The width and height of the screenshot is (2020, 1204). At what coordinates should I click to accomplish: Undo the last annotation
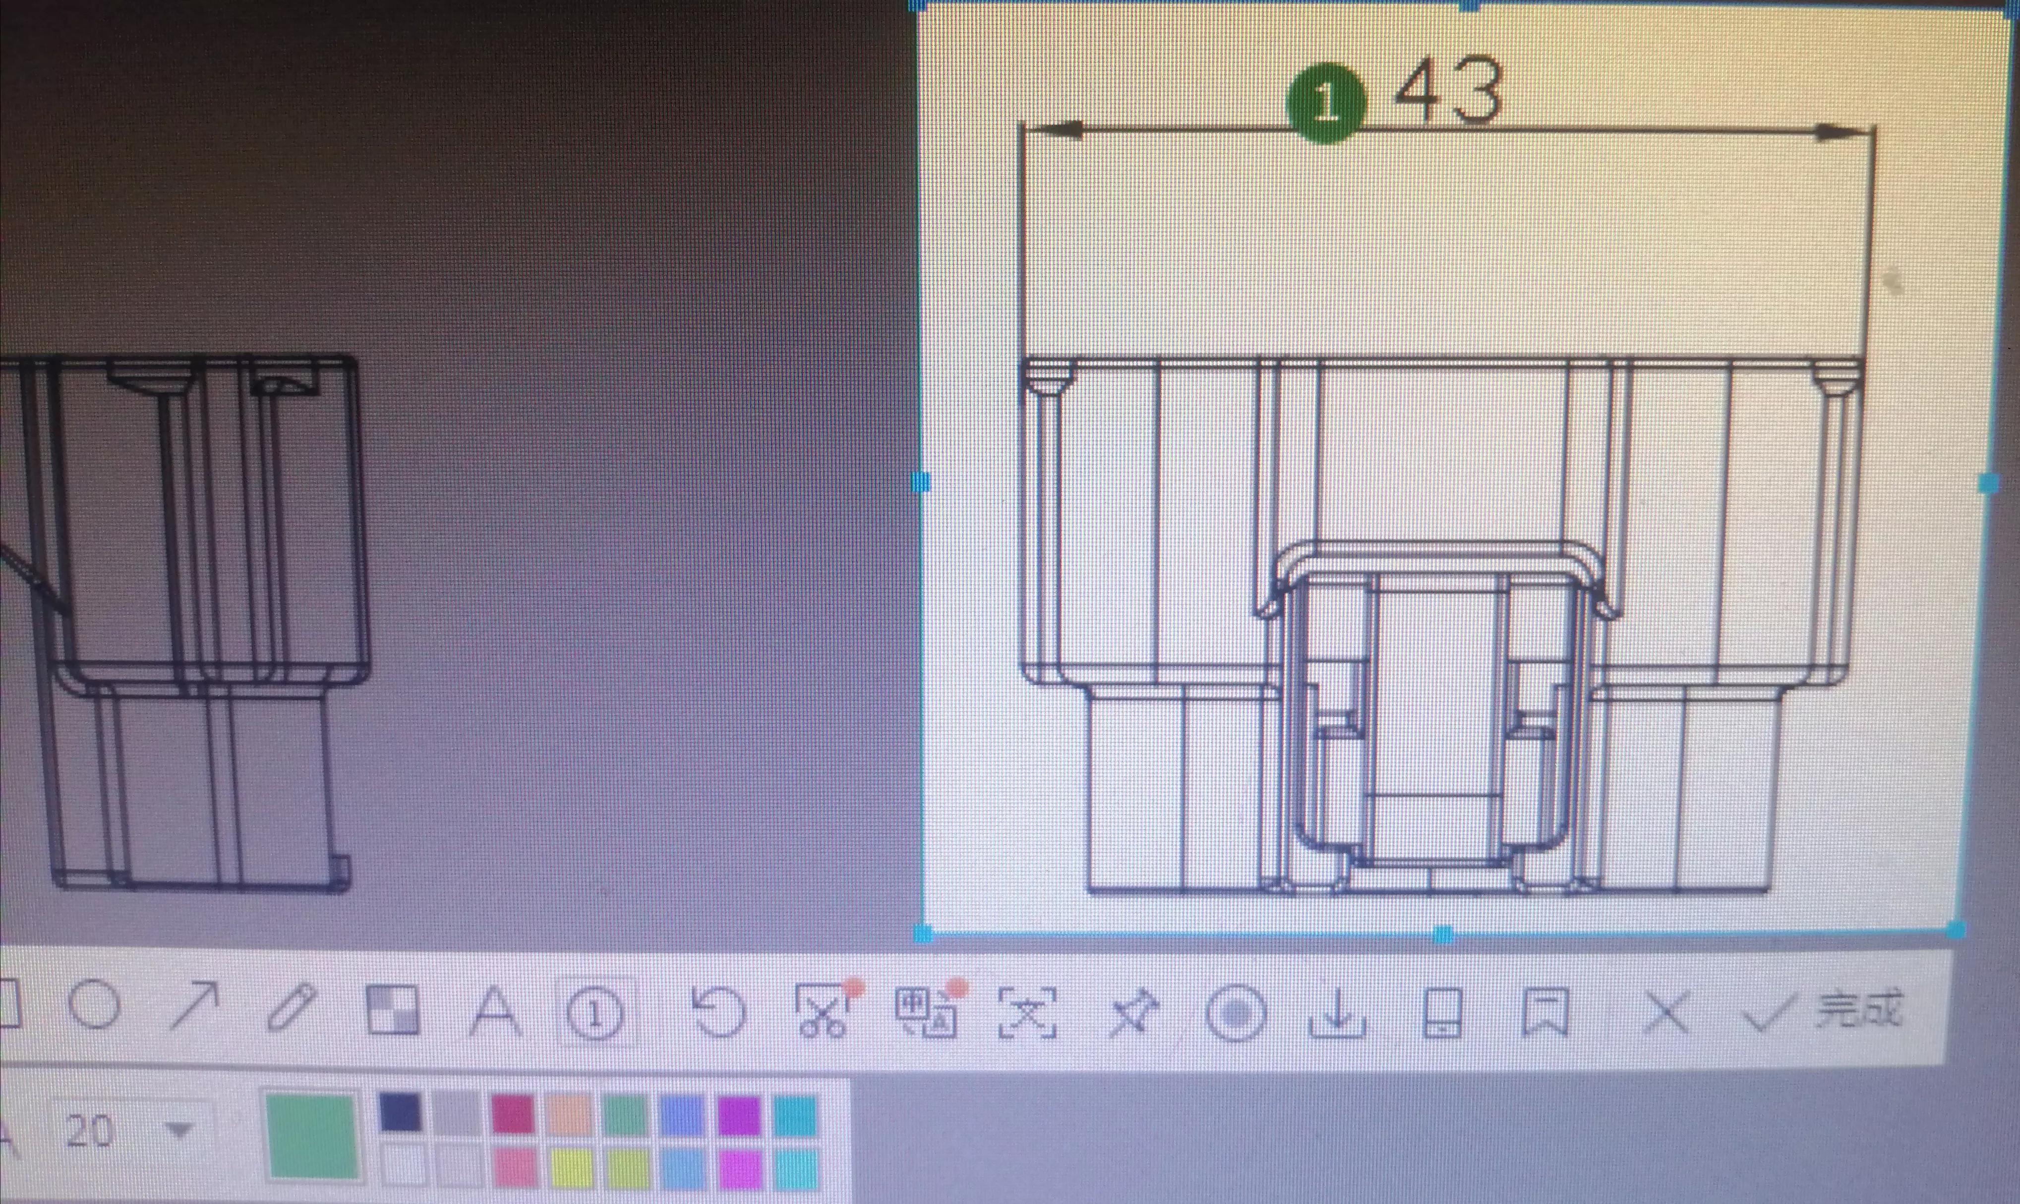tap(719, 1013)
